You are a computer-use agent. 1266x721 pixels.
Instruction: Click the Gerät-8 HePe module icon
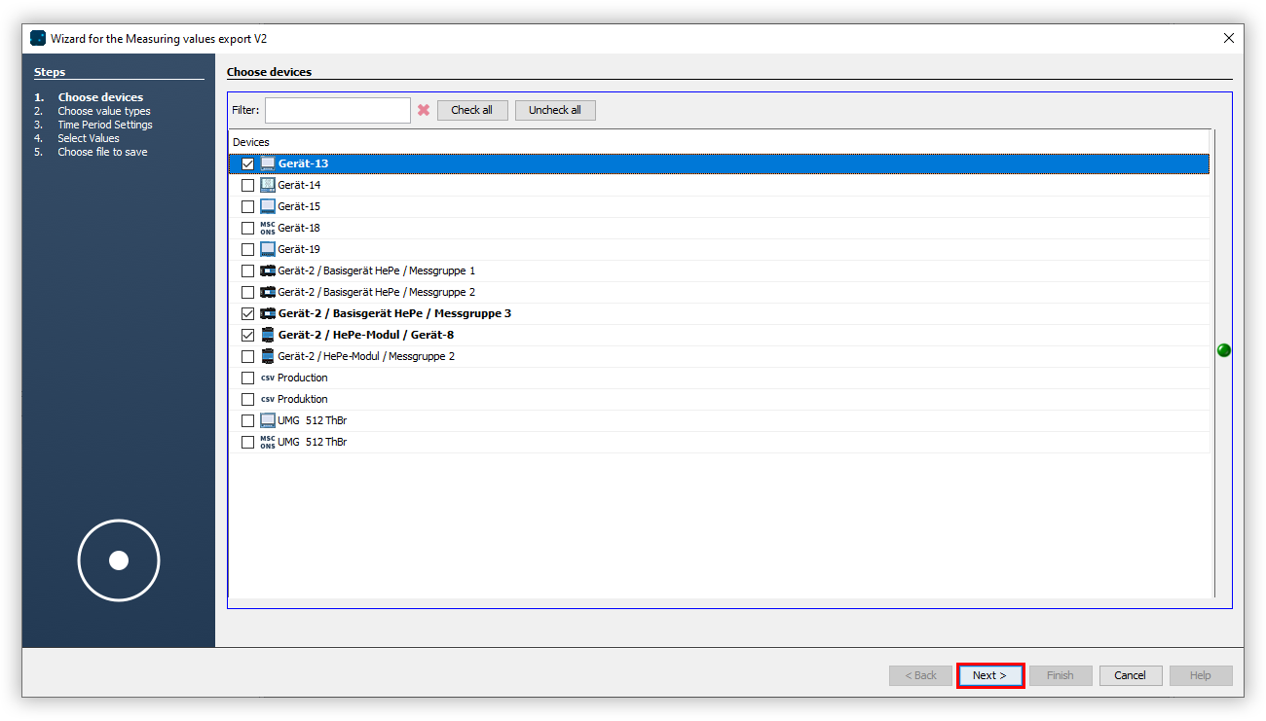[268, 335]
